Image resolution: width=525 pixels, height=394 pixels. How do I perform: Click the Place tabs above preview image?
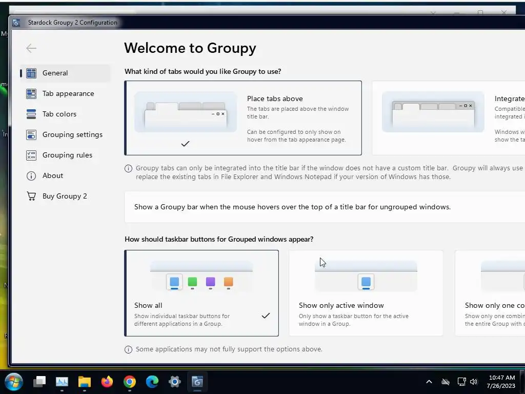(x=186, y=112)
